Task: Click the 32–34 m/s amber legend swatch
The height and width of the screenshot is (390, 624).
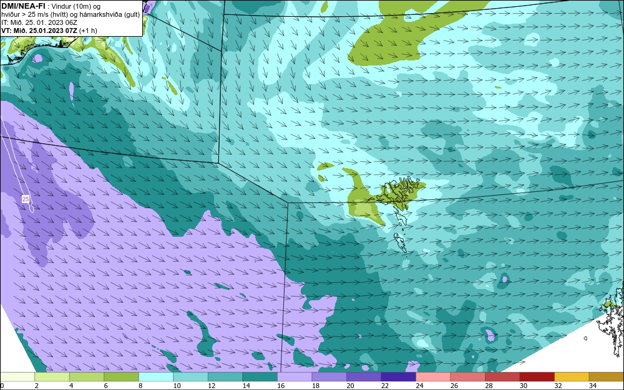Action: (572, 377)
